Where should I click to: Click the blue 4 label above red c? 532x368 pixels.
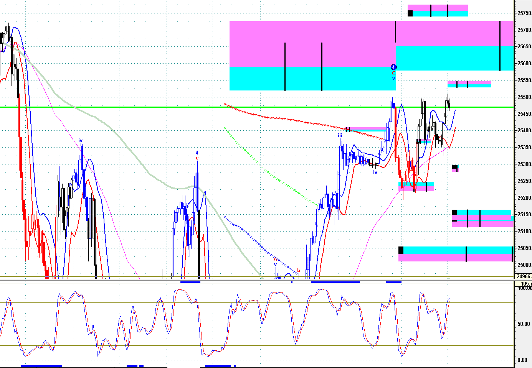pos(197,153)
